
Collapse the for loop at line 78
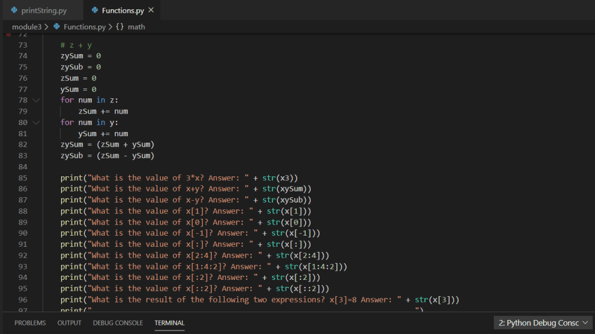pyautogui.click(x=37, y=100)
